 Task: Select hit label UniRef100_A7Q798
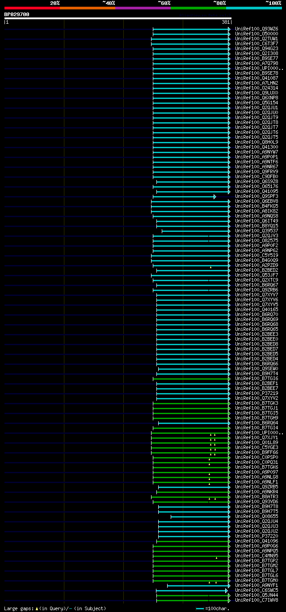point(257,63)
